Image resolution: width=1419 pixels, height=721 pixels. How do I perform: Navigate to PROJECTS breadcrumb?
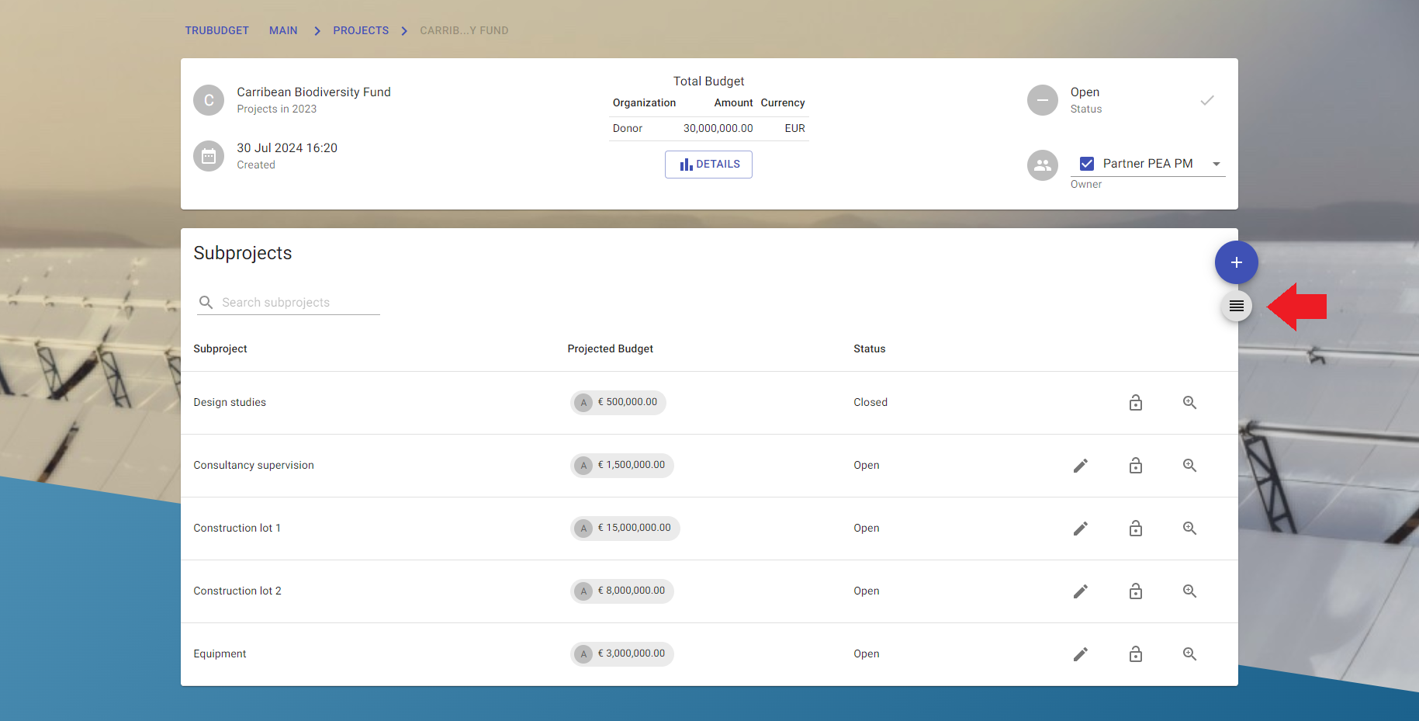pyautogui.click(x=361, y=30)
